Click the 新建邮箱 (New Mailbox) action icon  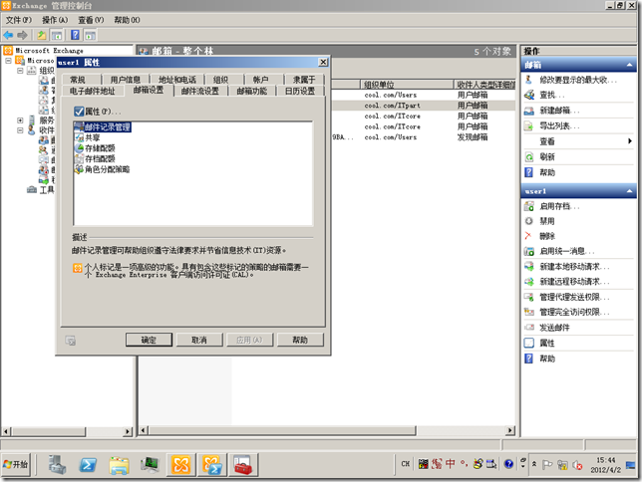pyautogui.click(x=529, y=110)
